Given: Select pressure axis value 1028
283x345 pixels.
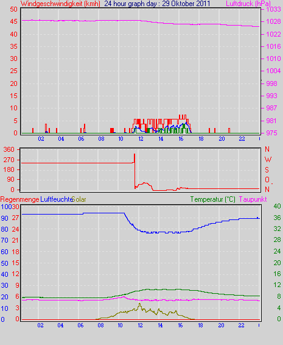Looking at the screenshot, I should [x=273, y=21].
